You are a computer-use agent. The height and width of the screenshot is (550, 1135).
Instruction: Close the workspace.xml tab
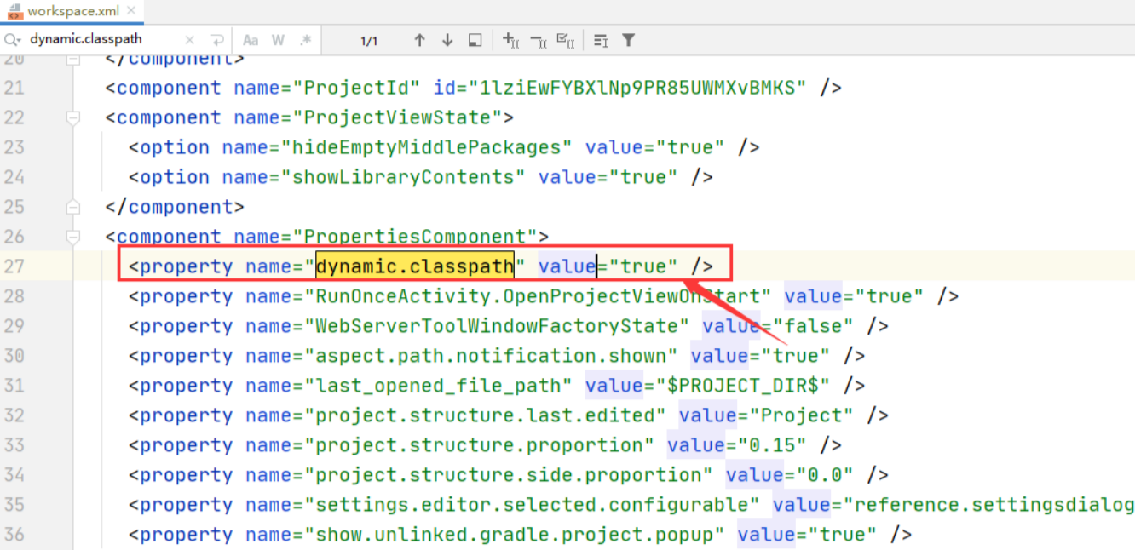[x=130, y=12]
